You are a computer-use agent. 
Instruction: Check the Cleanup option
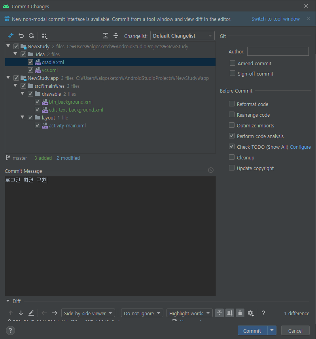click(x=232, y=157)
